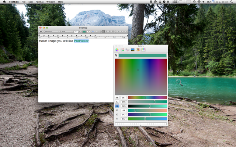The width and height of the screenshot is (236, 147).
Task: Toggle italic formatting in TextEdit toolbar
Action: click(x=96, y=32)
